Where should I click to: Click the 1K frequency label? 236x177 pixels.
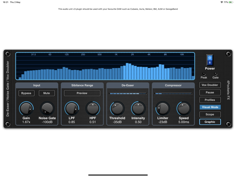point(116,54)
